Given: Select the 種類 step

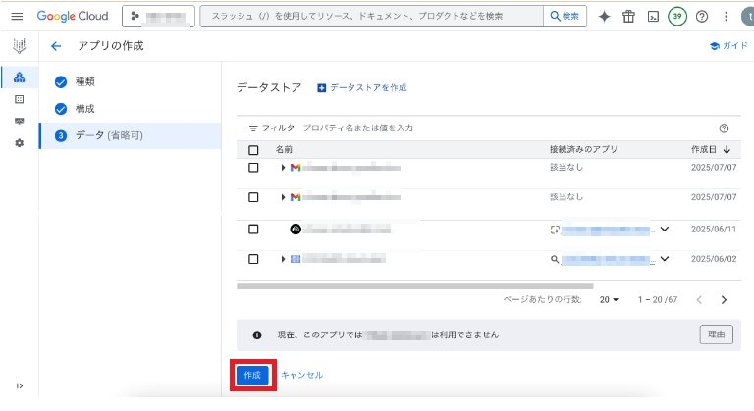Looking at the screenshot, I should (x=84, y=81).
